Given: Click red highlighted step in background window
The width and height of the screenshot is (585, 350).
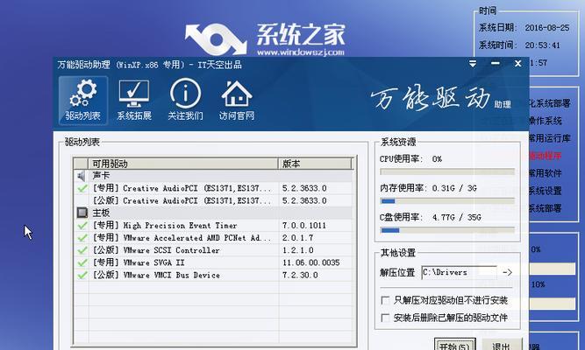Looking at the screenshot, I should [x=545, y=156].
